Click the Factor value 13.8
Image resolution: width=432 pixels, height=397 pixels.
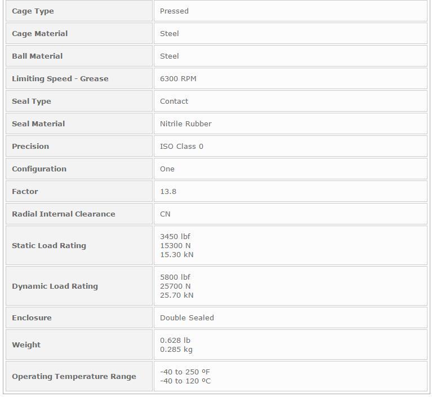click(168, 192)
